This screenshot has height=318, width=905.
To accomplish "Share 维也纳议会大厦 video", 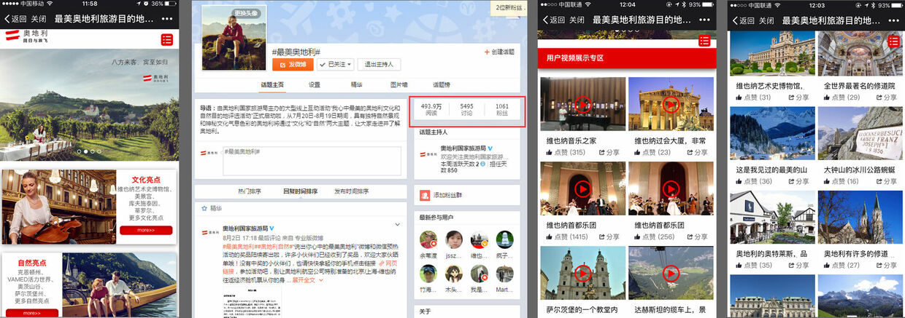I will click(x=697, y=152).
